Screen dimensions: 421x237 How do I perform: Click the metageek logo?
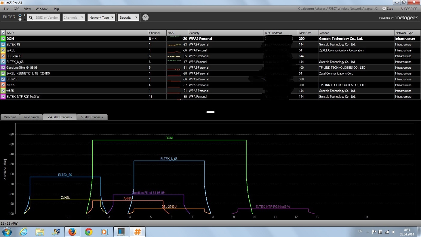tap(406, 18)
